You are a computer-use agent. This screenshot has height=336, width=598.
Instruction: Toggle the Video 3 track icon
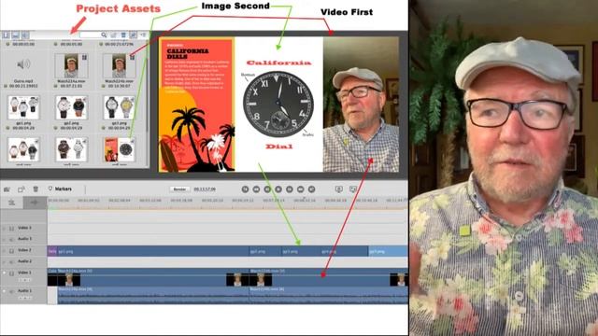(x=12, y=228)
